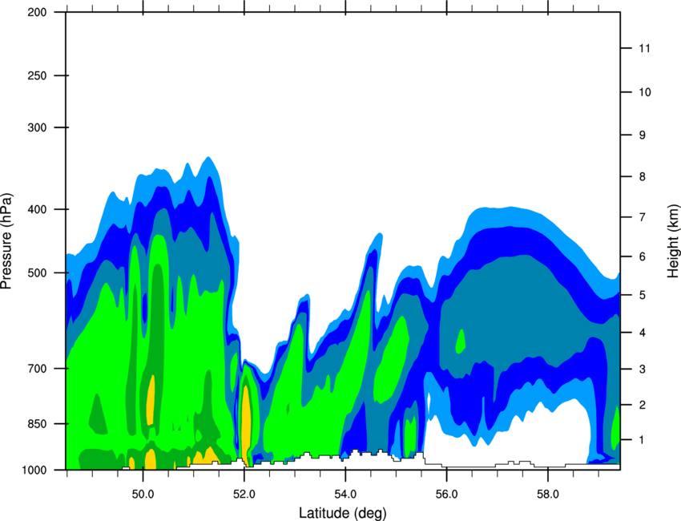Click the 500 pressure tick label
This screenshot has height=521, width=681.
click(x=37, y=273)
